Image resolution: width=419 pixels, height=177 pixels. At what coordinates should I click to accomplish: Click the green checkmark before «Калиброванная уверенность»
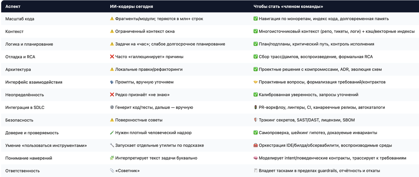pyautogui.click(x=256, y=95)
